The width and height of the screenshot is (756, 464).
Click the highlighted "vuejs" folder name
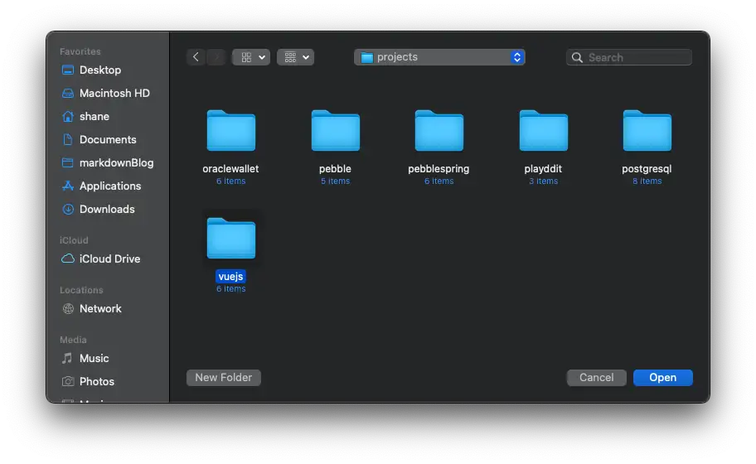click(231, 277)
